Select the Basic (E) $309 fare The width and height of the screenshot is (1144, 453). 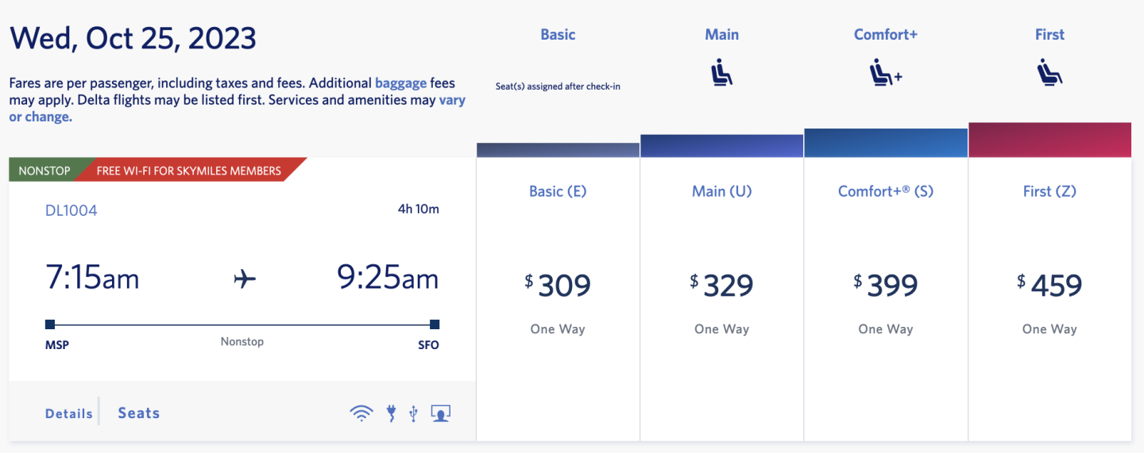pyautogui.click(x=558, y=285)
